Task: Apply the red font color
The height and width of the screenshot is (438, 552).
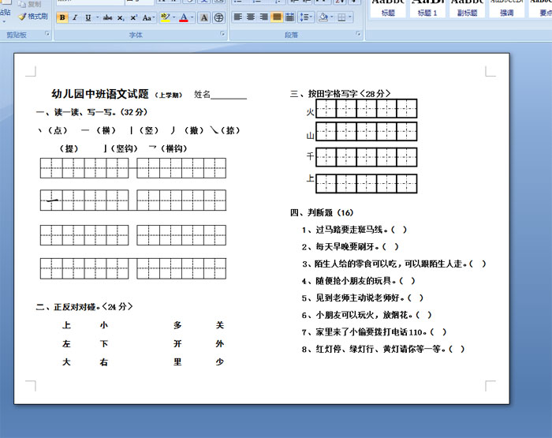Action: pos(184,17)
